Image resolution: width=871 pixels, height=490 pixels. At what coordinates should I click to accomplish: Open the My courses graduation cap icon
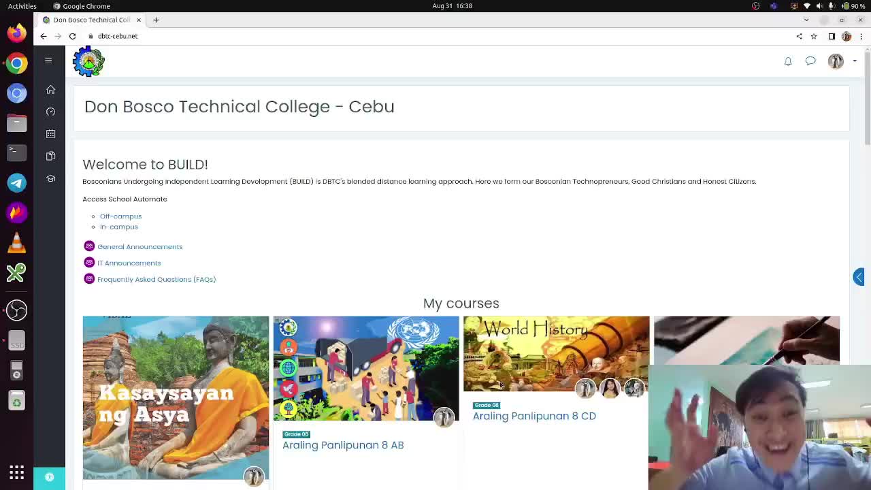click(x=50, y=178)
